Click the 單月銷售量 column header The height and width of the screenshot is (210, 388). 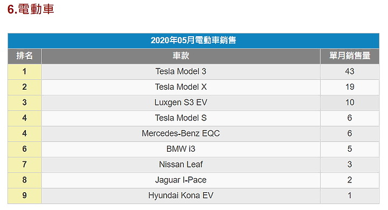[350, 56]
